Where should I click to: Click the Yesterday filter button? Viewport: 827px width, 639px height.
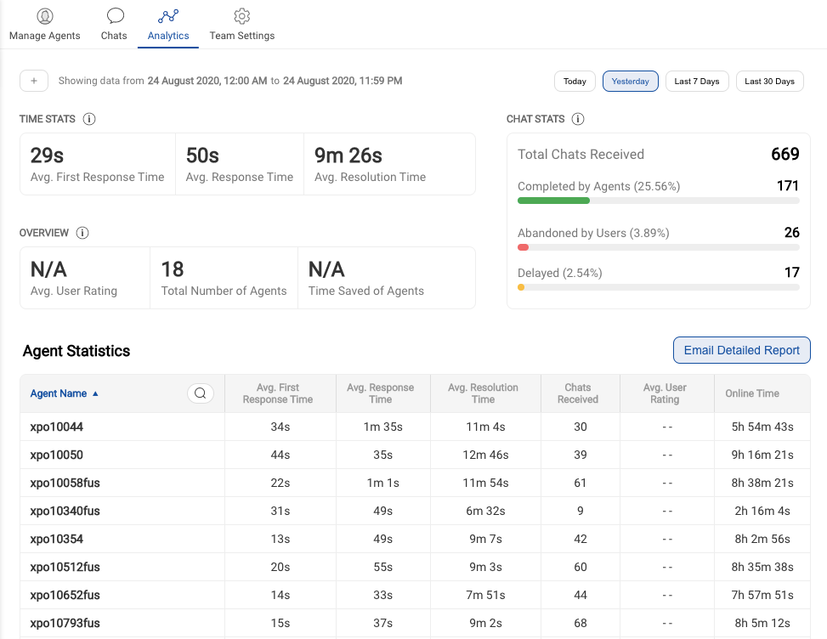(x=630, y=81)
